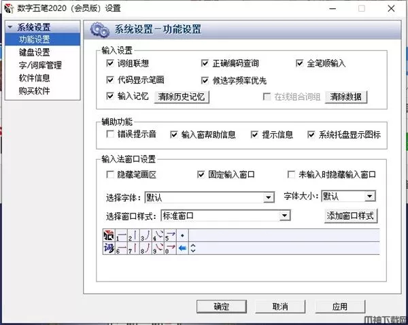
Task: Collapse the 系统设置 tree node
Action: pos(10,27)
